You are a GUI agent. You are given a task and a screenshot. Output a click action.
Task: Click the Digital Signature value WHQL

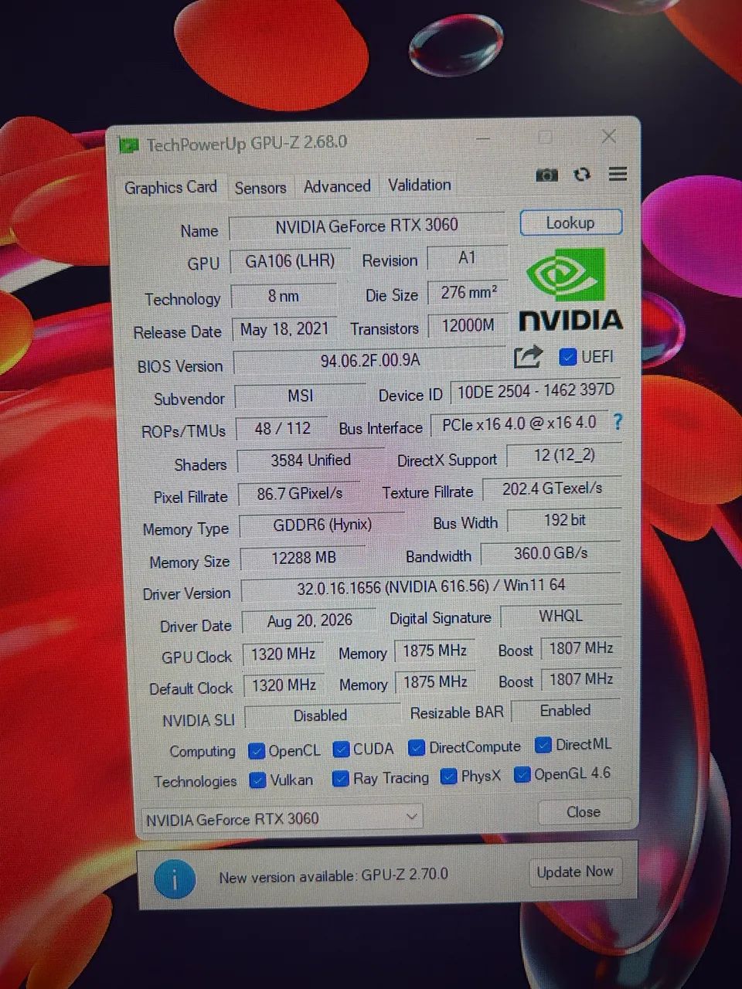(561, 617)
